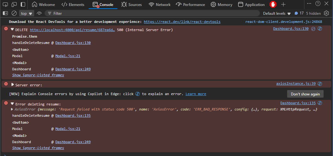Click red error icon of DELETE entry
Screen dimensions: 333x156
pyautogui.click(x=6, y=29)
